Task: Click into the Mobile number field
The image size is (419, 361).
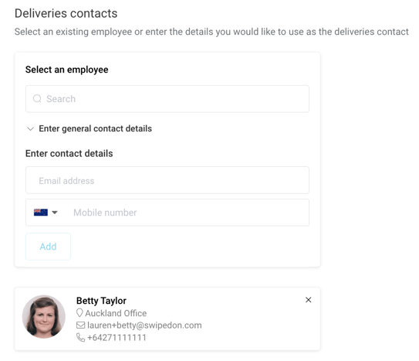Action: pos(187,213)
